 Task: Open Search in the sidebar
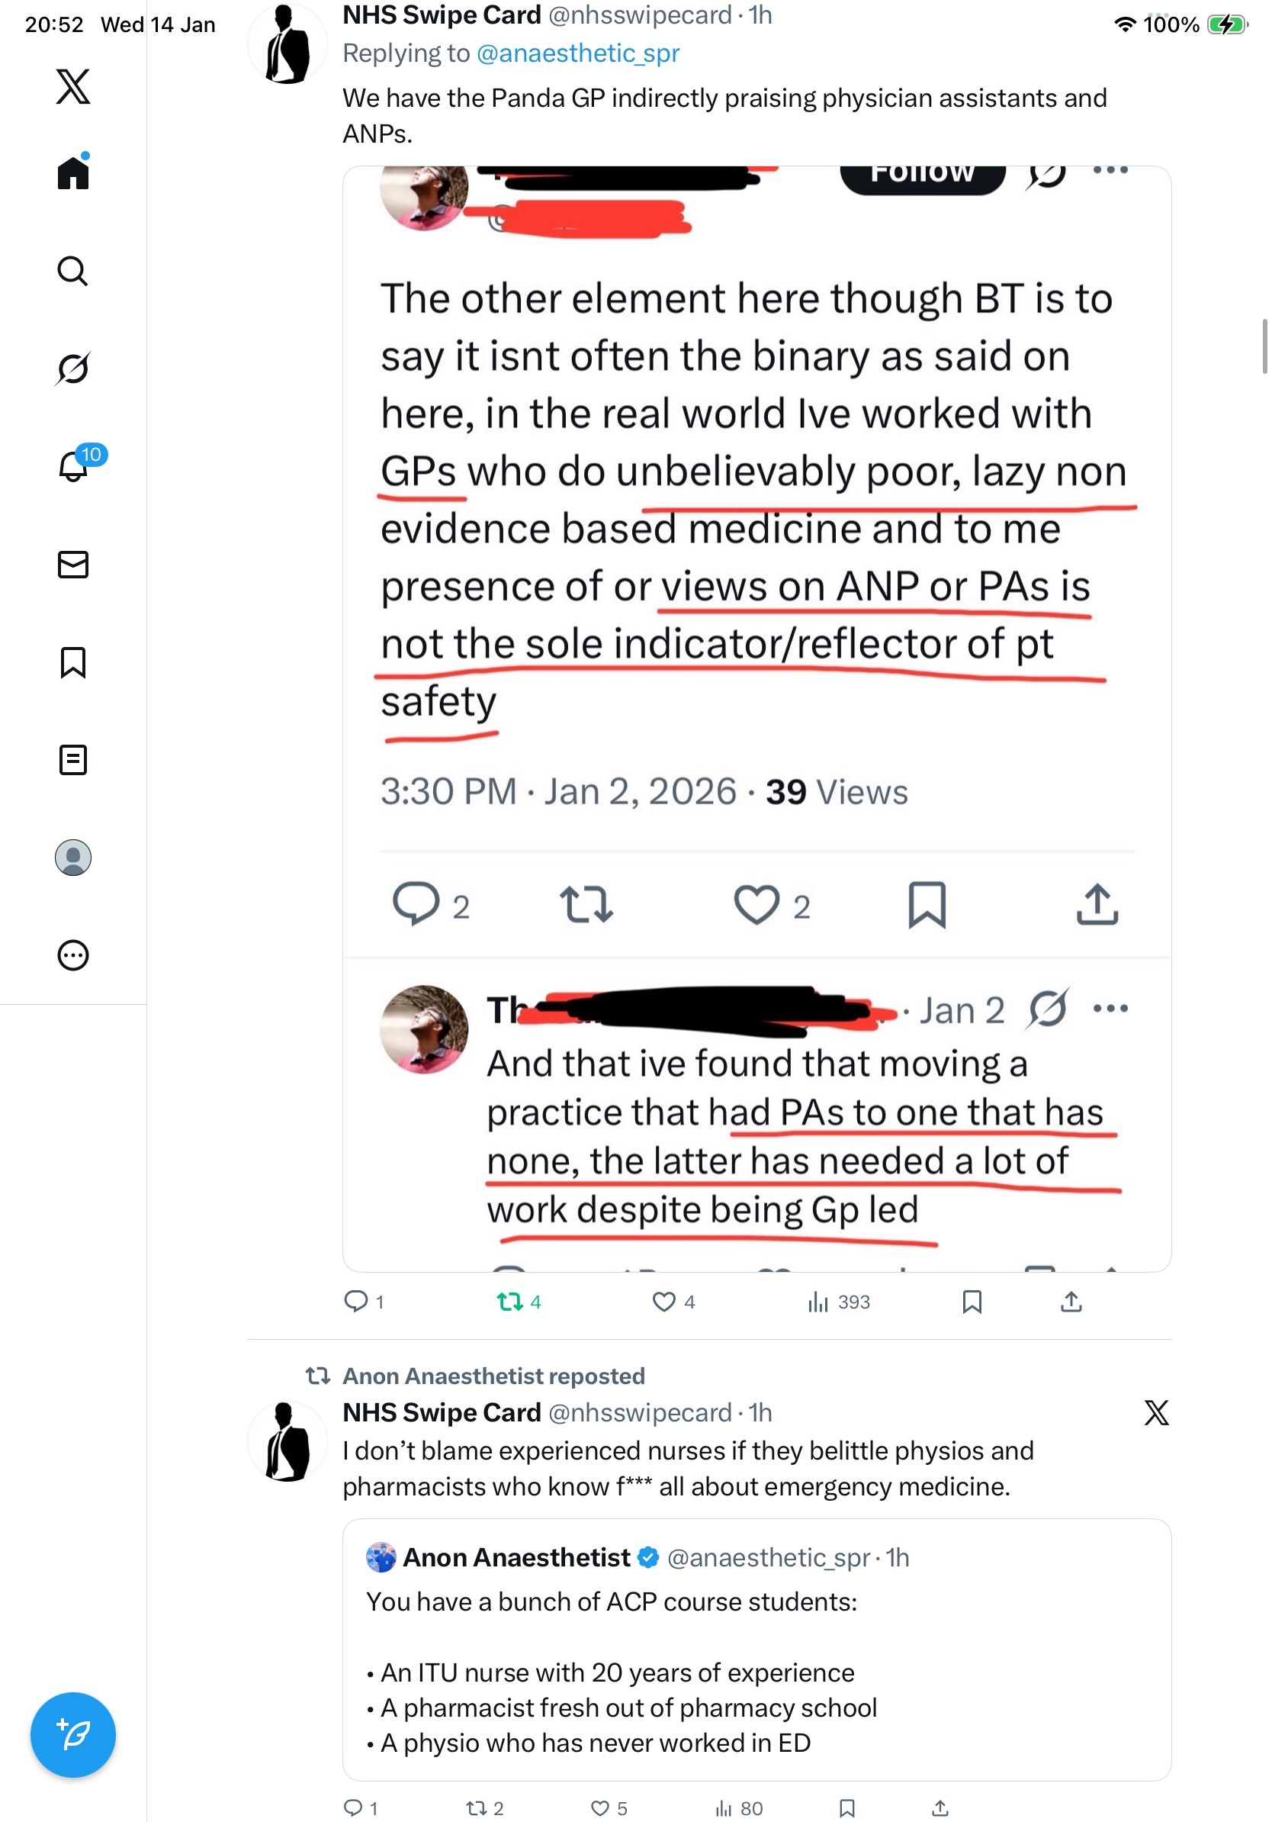(x=73, y=271)
